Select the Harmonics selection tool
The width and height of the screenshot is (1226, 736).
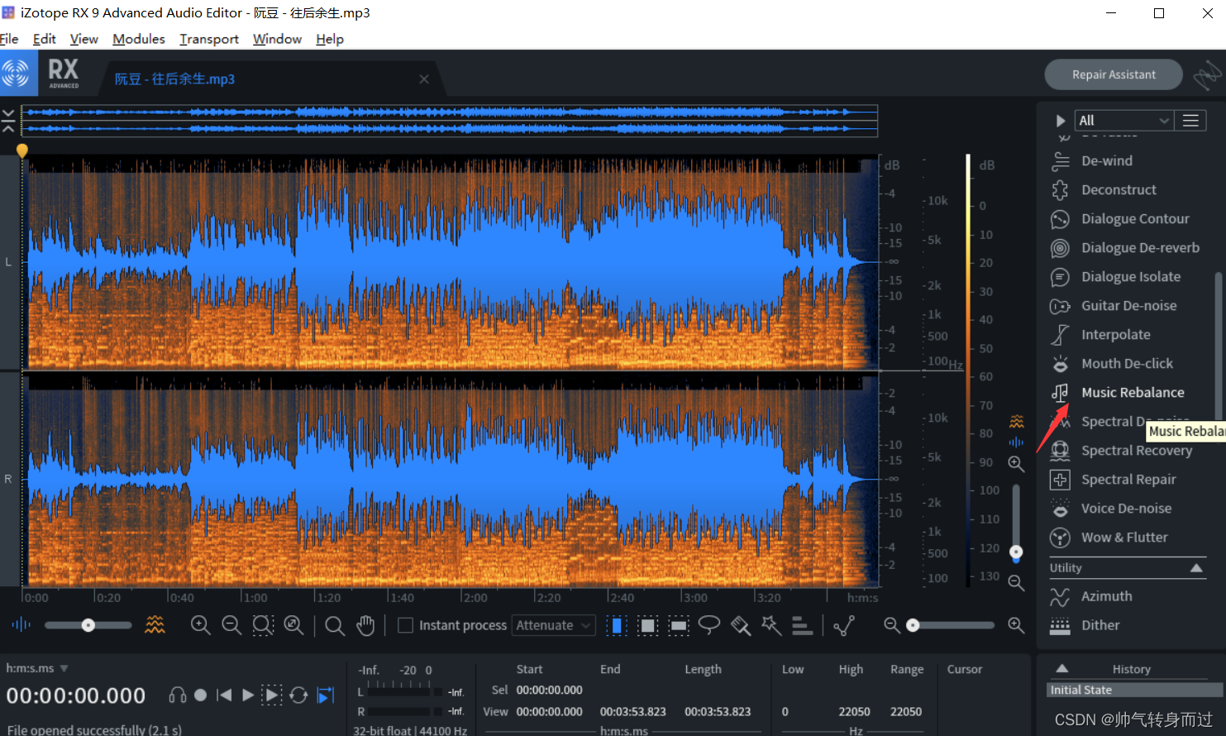[x=802, y=626]
